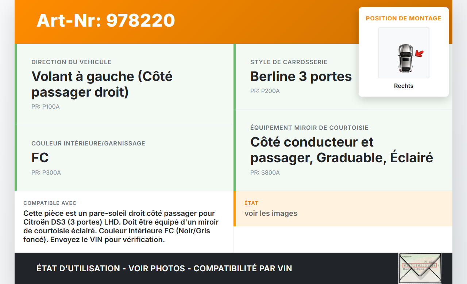Click the Berline 3 portes value
Screen dimensions: 467x284
(x=301, y=77)
